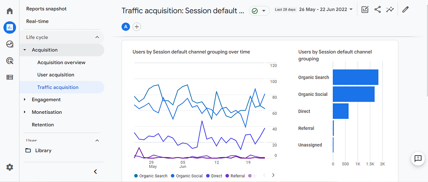The height and width of the screenshot is (182, 428).
Task: Collapse the Acquisition tree arrow
Action: pyautogui.click(x=25, y=50)
